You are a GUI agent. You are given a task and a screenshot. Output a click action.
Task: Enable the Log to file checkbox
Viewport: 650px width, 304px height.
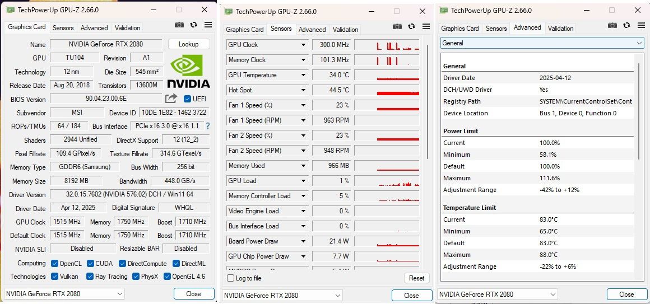pos(231,278)
